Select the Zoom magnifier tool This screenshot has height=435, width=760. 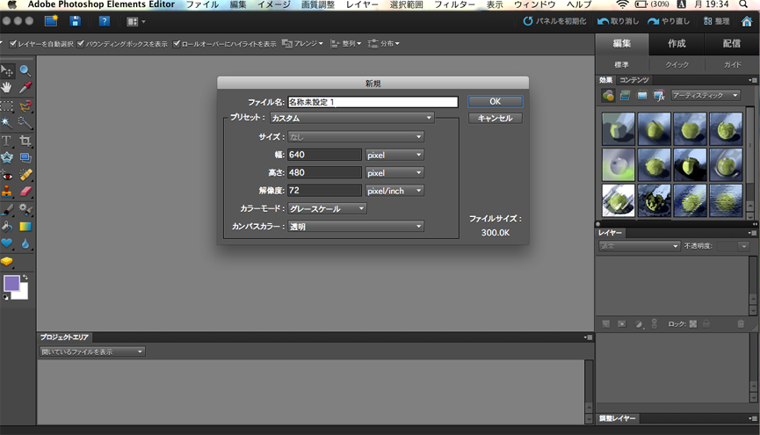coord(25,70)
